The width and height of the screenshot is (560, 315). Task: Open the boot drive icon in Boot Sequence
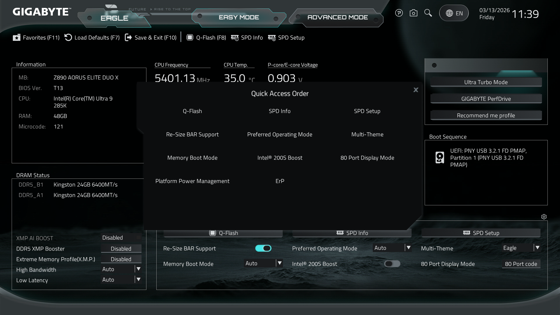click(x=440, y=157)
